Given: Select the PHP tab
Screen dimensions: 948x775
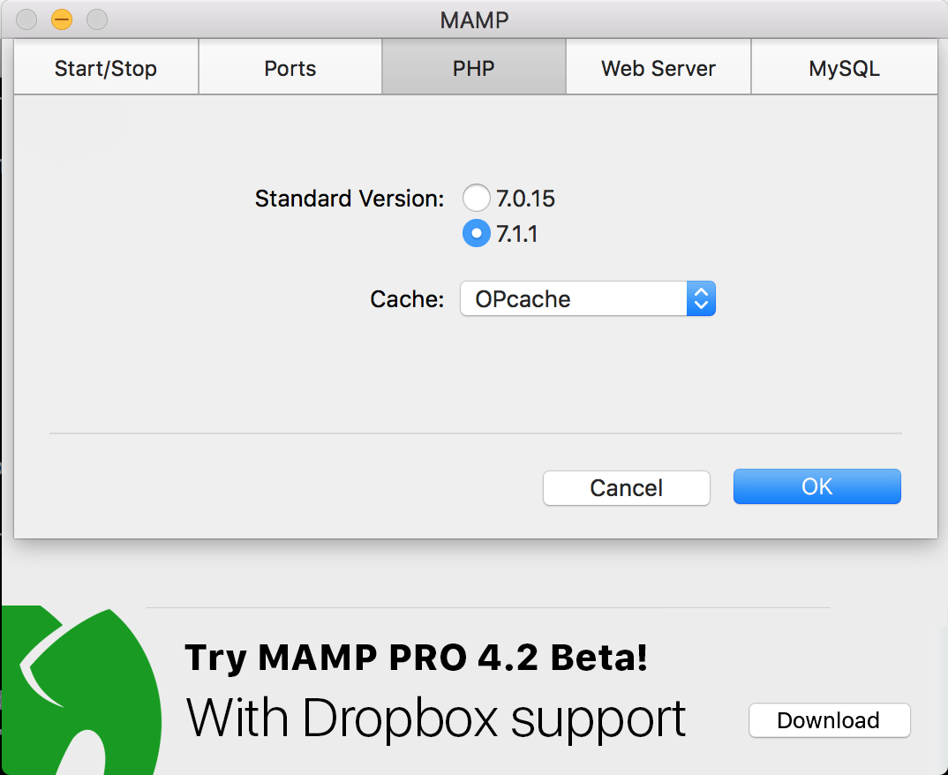Looking at the screenshot, I should [474, 67].
